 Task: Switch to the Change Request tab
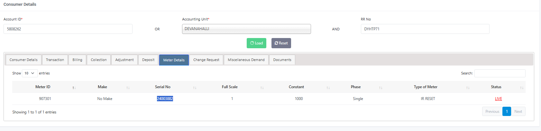click(x=206, y=60)
